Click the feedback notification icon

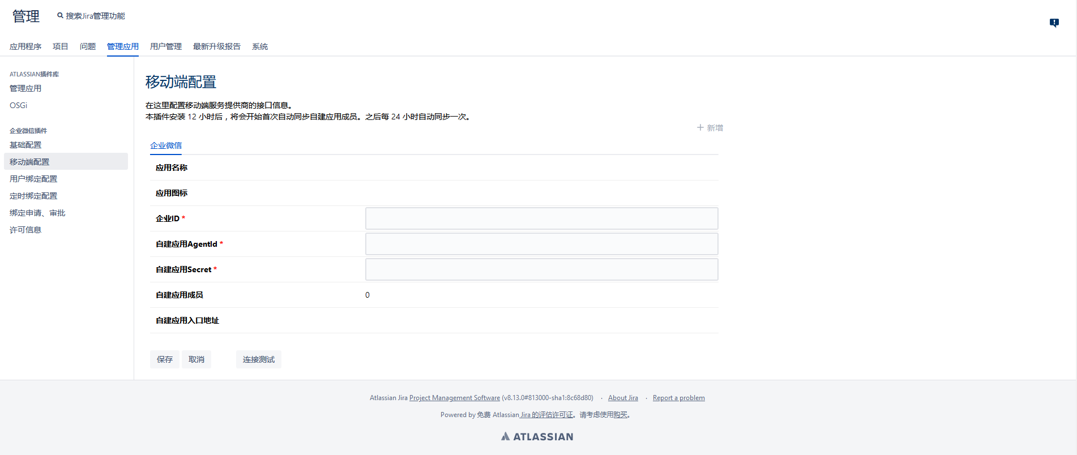(x=1054, y=23)
